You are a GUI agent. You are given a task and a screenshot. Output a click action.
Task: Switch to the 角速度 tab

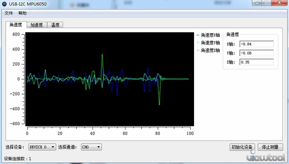pos(16,25)
